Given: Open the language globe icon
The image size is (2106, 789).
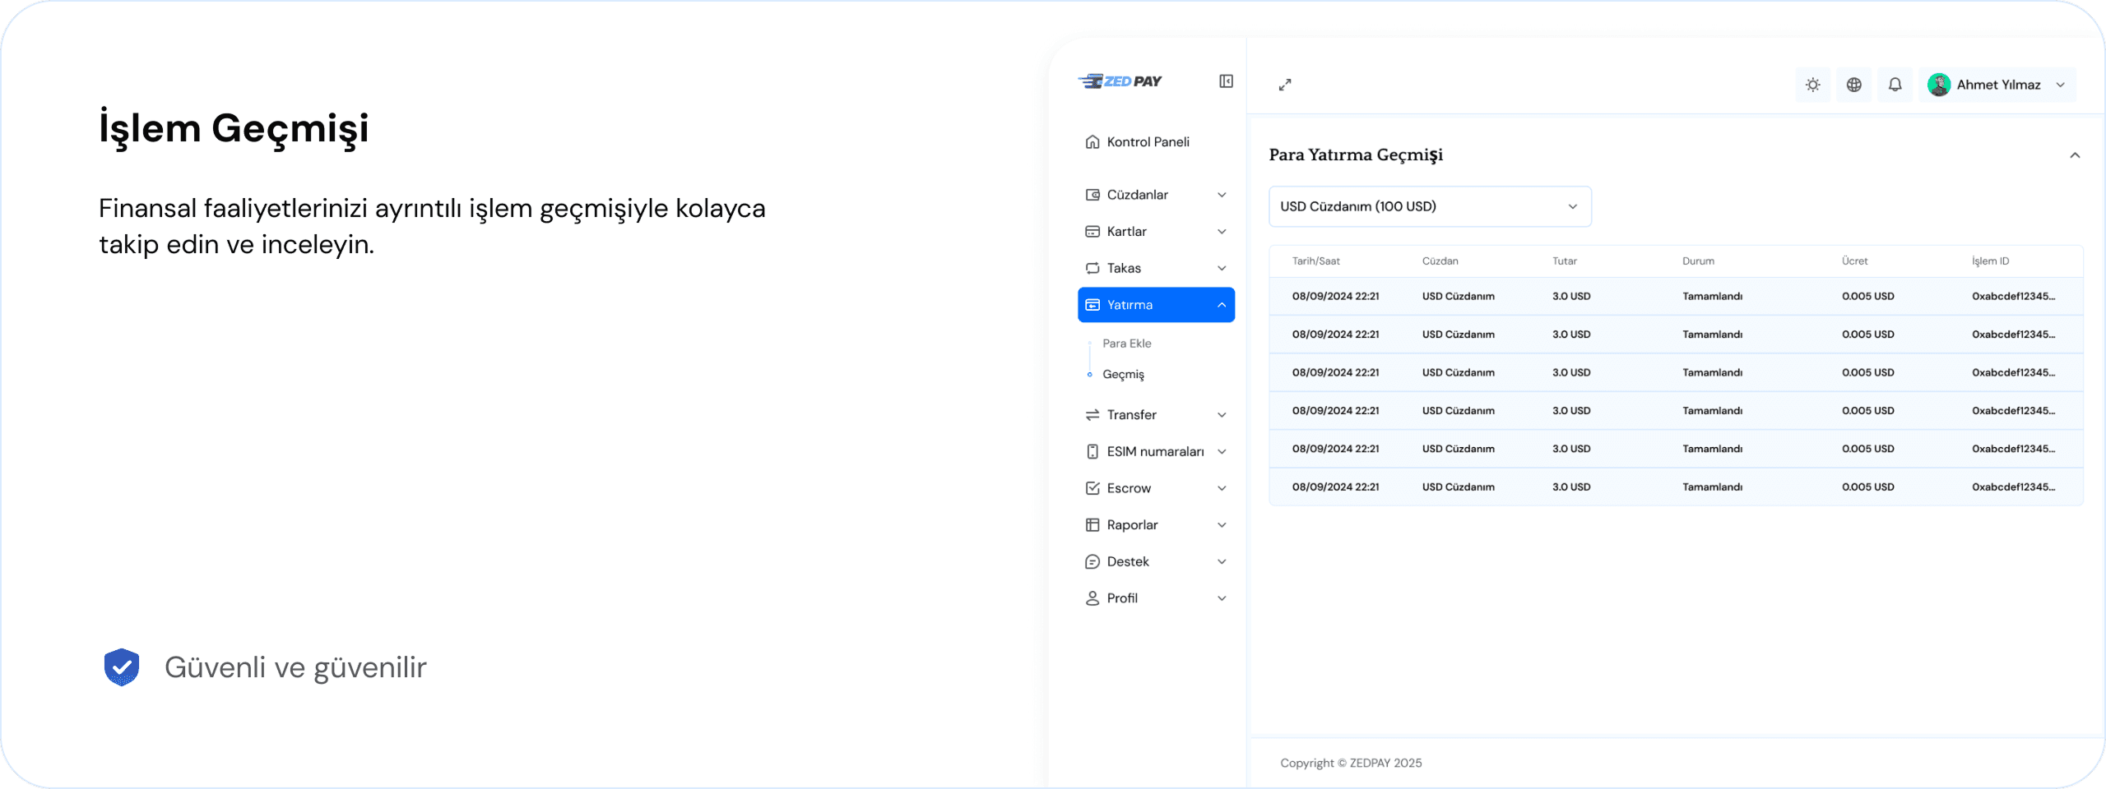Looking at the screenshot, I should tap(1853, 85).
